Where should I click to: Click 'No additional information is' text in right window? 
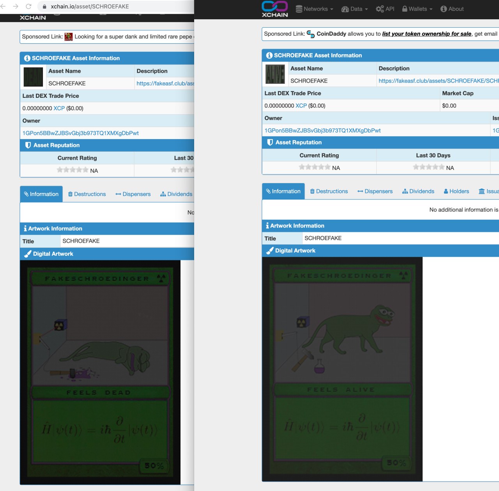point(464,210)
